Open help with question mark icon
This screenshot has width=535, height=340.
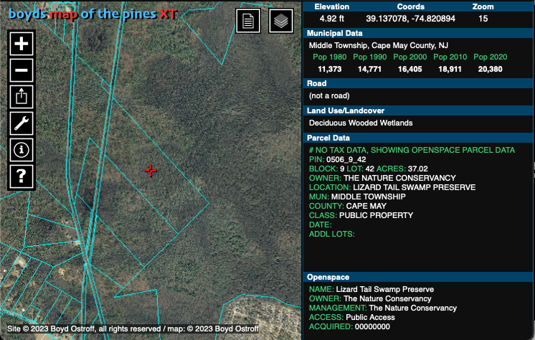click(22, 176)
